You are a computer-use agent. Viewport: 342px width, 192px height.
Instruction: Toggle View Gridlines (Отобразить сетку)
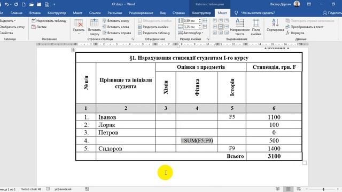coord(12,27)
